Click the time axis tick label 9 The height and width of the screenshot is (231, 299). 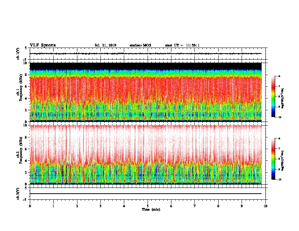point(242,206)
